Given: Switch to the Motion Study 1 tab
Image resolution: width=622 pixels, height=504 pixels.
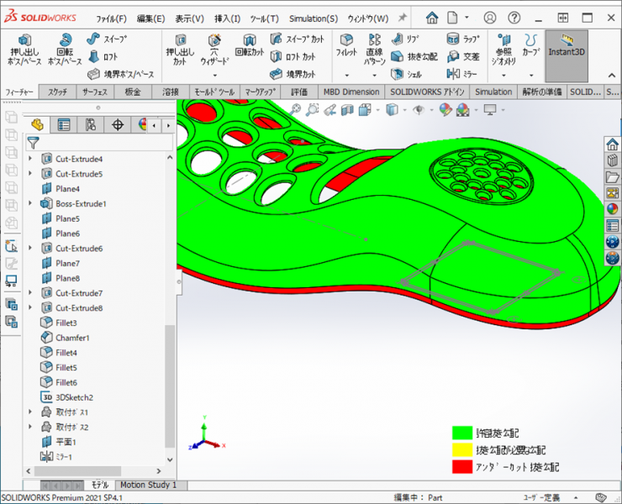Looking at the screenshot, I should (x=148, y=485).
